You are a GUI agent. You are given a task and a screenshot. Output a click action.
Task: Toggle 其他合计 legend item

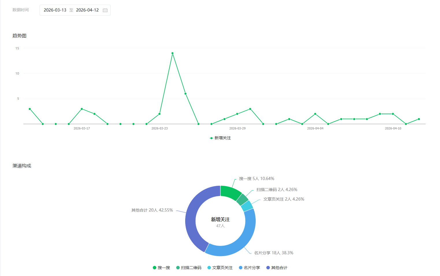(277, 268)
